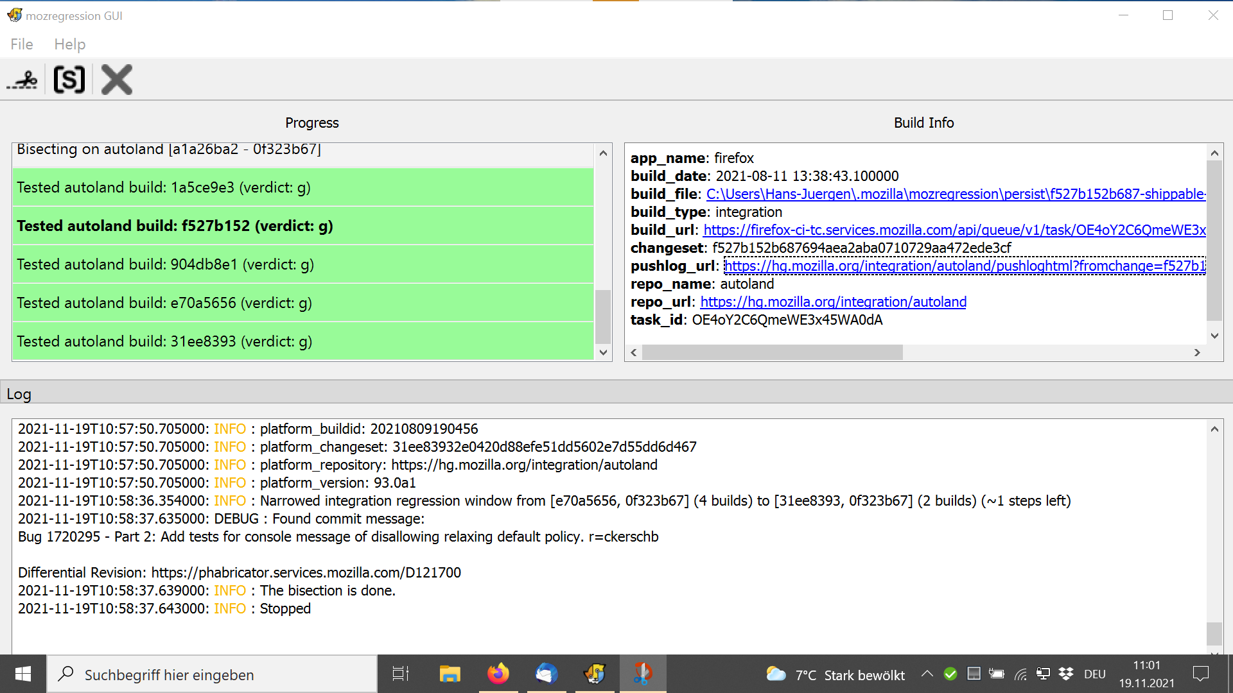Open the build_url taskcluster link
The height and width of the screenshot is (693, 1233).
coord(954,230)
